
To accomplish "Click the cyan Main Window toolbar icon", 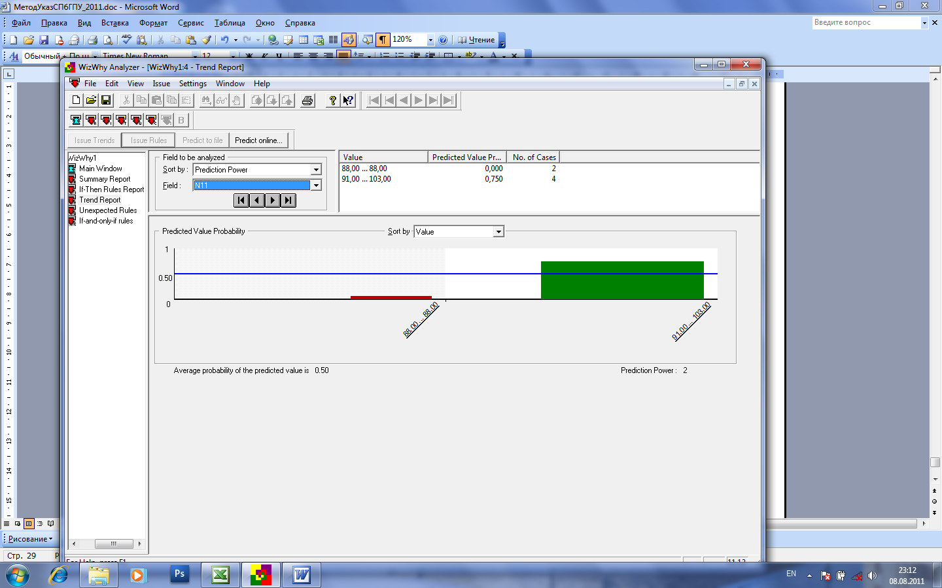I will (x=76, y=120).
